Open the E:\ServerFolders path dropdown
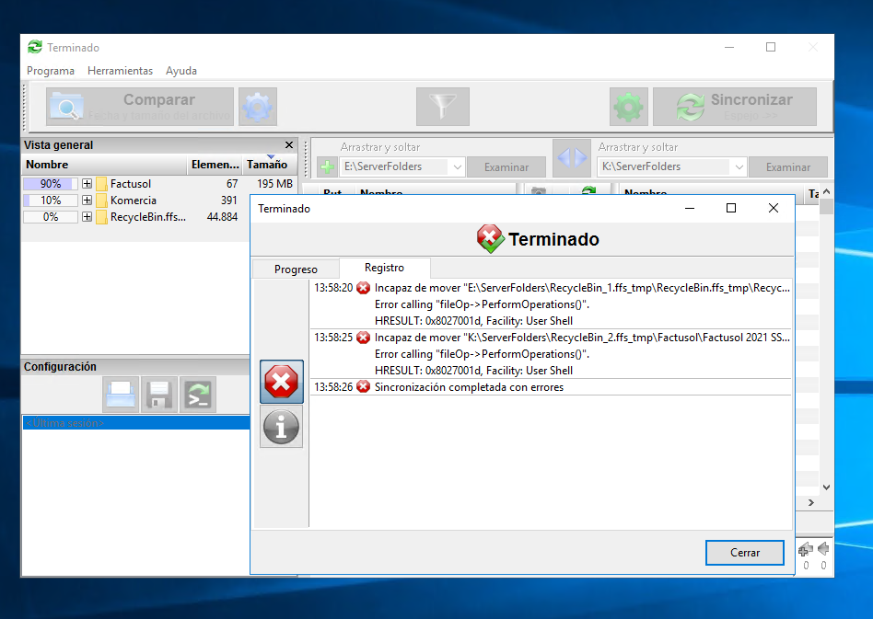 [x=457, y=167]
